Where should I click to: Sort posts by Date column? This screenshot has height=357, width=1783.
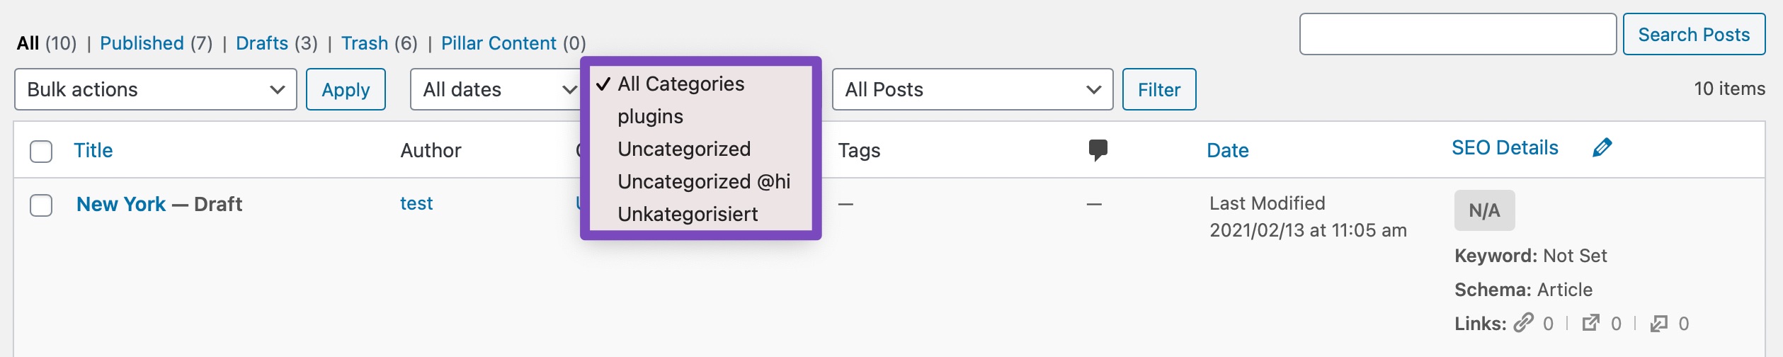pyautogui.click(x=1227, y=150)
